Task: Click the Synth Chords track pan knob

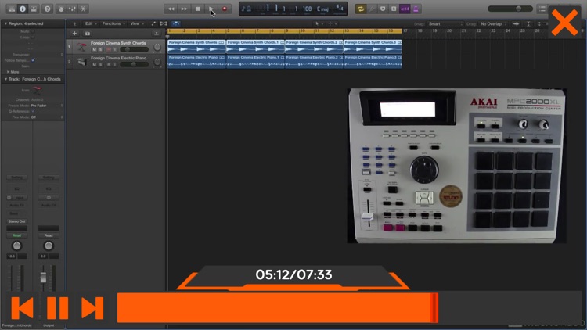Action: pyautogui.click(x=157, y=47)
